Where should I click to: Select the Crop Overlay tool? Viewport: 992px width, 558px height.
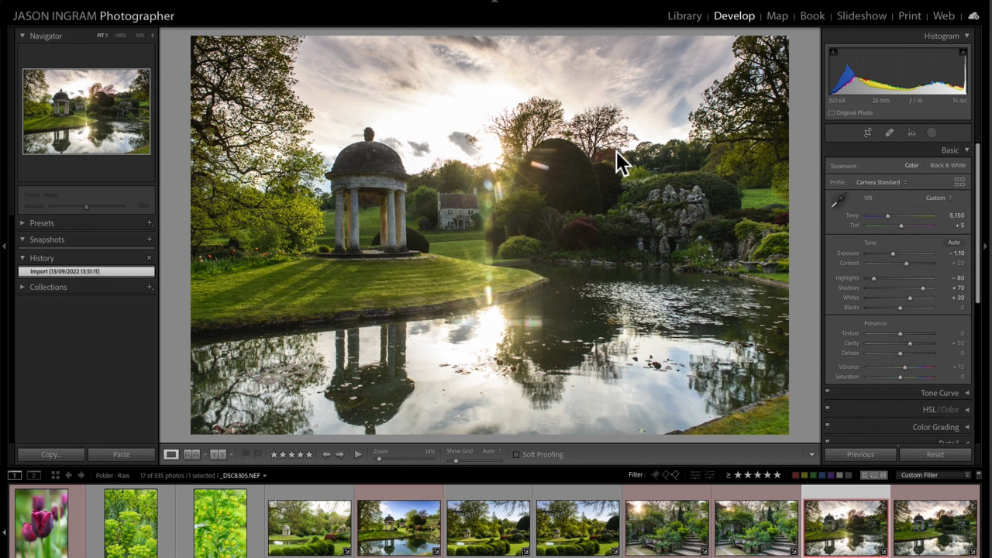pos(867,133)
